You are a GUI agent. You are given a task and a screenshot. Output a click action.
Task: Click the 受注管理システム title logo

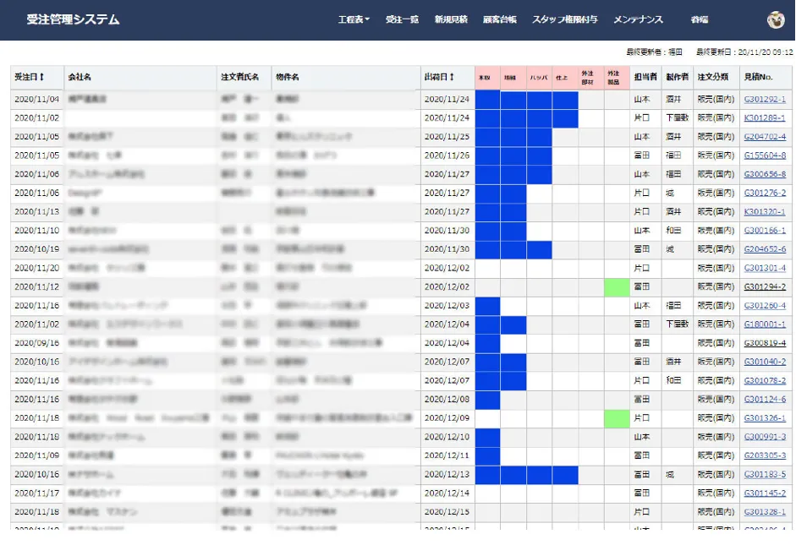tap(73, 19)
